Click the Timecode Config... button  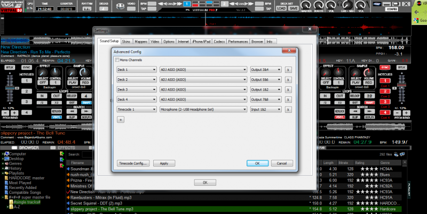(x=133, y=163)
